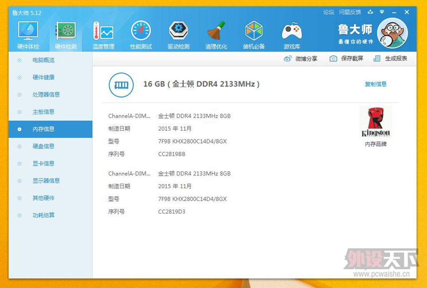
Task: Click the radio bullet beside 显示器信息
Action: 19,181
